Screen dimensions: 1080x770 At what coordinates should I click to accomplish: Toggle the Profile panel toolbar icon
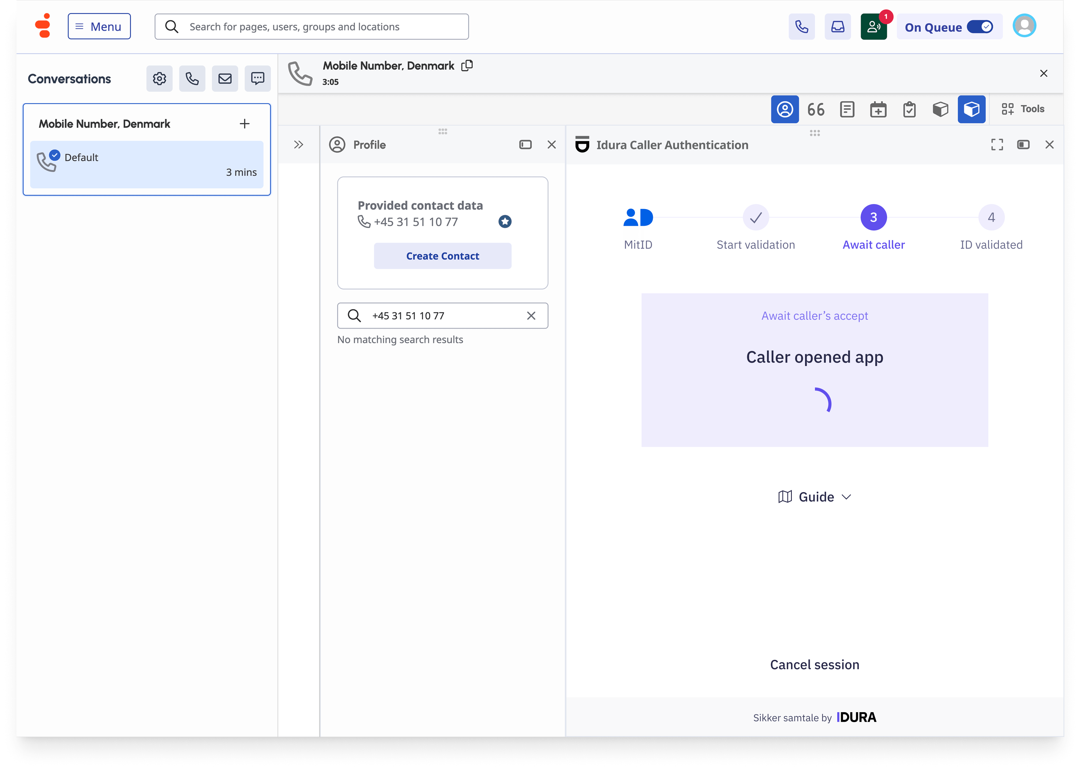(784, 109)
